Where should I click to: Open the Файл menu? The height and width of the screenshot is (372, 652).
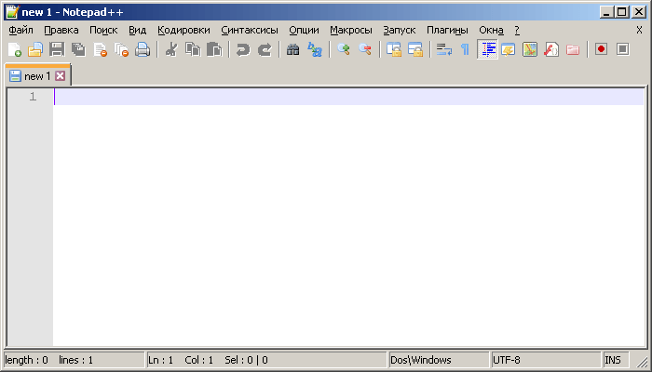pos(20,30)
